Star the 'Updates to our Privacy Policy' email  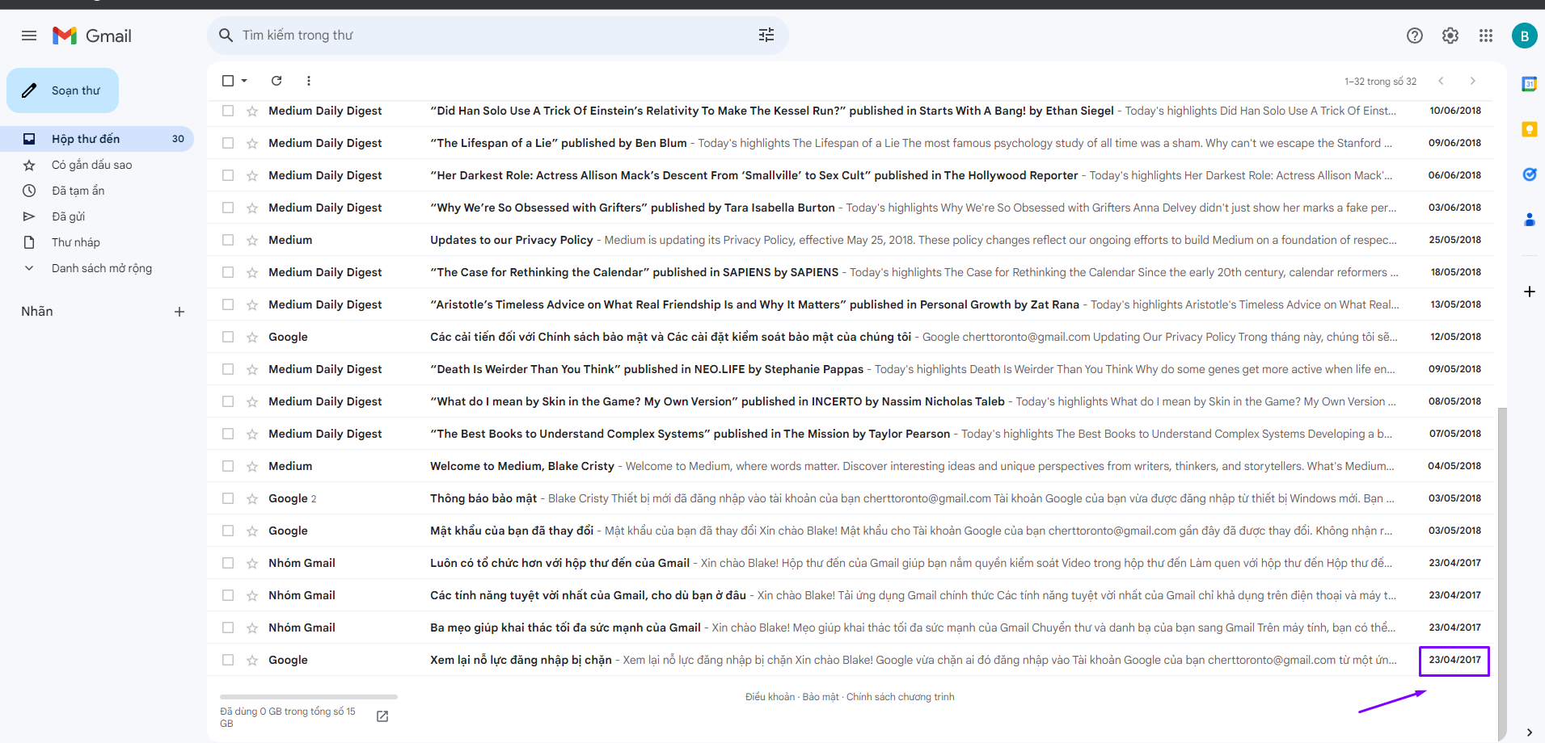point(252,240)
